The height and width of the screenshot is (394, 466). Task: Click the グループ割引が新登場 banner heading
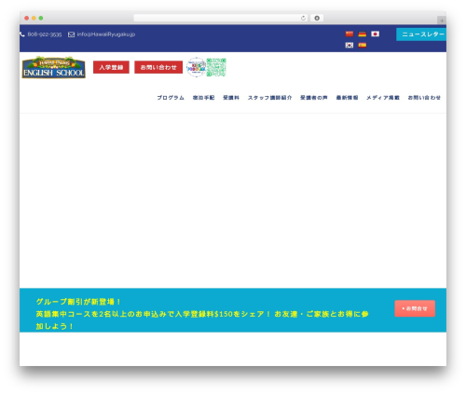78,302
